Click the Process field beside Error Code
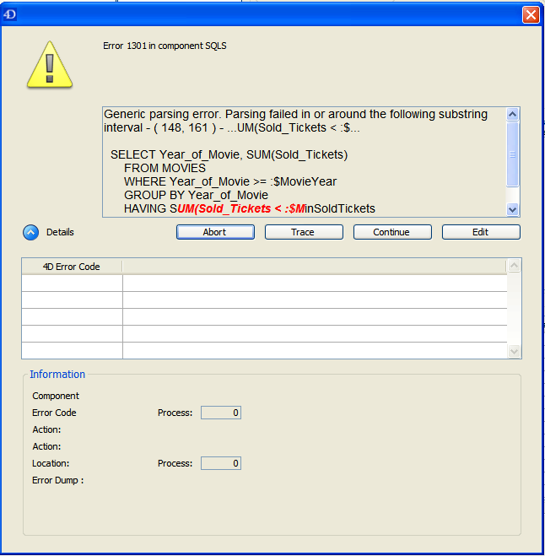 [x=221, y=413]
